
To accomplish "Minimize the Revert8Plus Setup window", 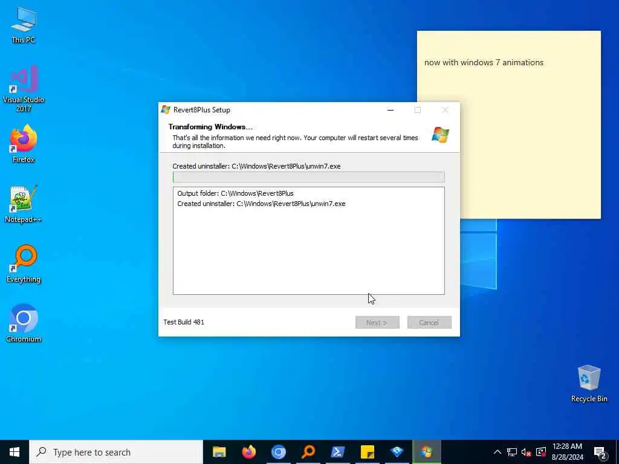I will pyautogui.click(x=391, y=110).
